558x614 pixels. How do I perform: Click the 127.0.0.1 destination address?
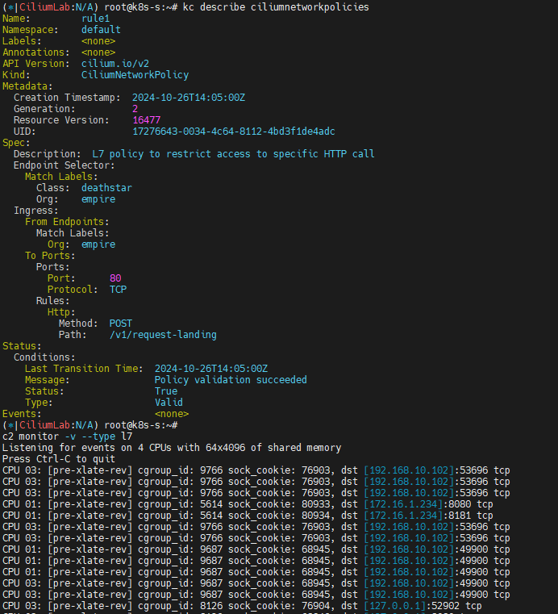[423, 606]
